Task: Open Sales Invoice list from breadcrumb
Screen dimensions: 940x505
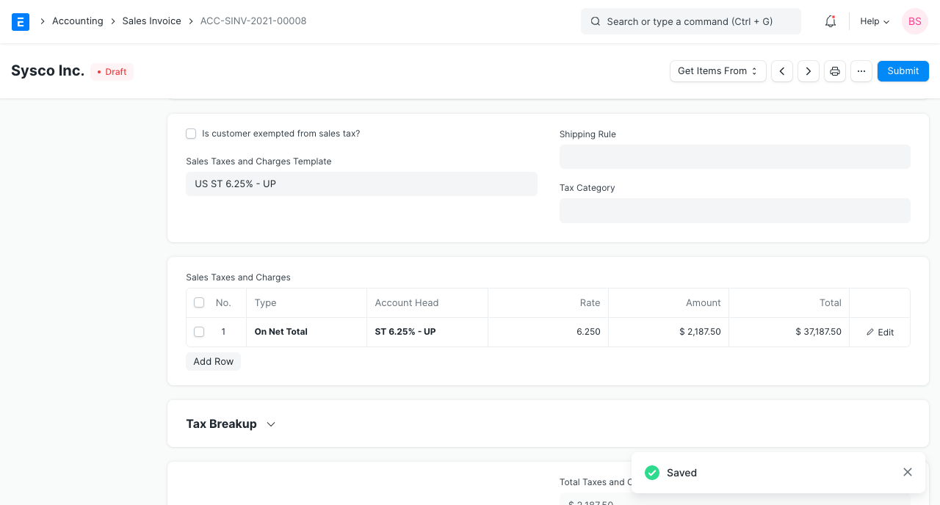Action: (151, 21)
